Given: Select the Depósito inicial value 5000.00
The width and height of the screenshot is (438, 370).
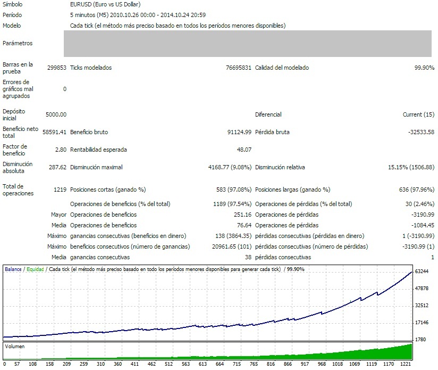Looking at the screenshot, I should pyautogui.click(x=56, y=114).
